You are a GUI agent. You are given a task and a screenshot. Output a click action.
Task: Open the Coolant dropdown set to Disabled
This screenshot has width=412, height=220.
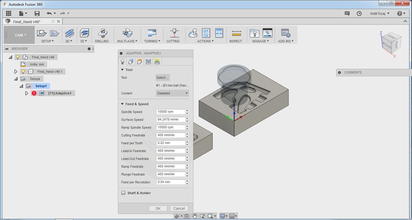(x=173, y=93)
